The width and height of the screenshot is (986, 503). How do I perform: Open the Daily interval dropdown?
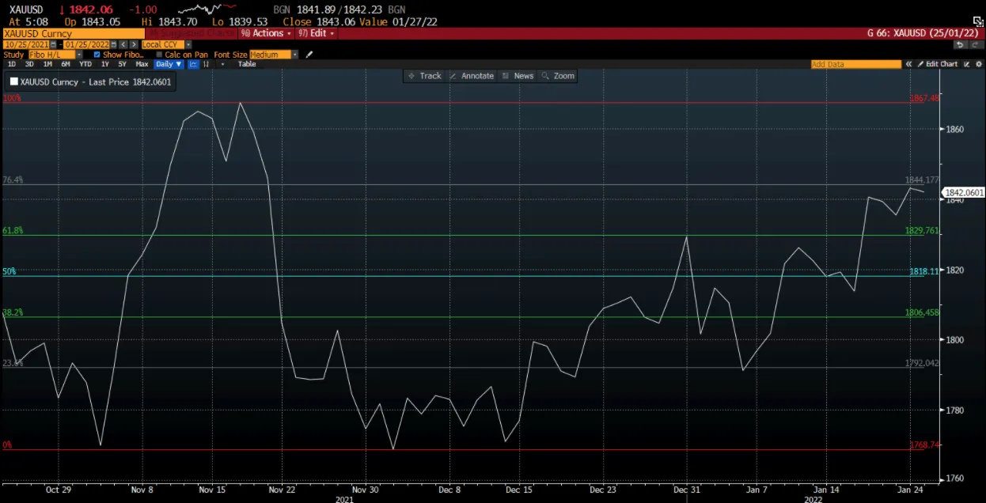click(x=167, y=64)
